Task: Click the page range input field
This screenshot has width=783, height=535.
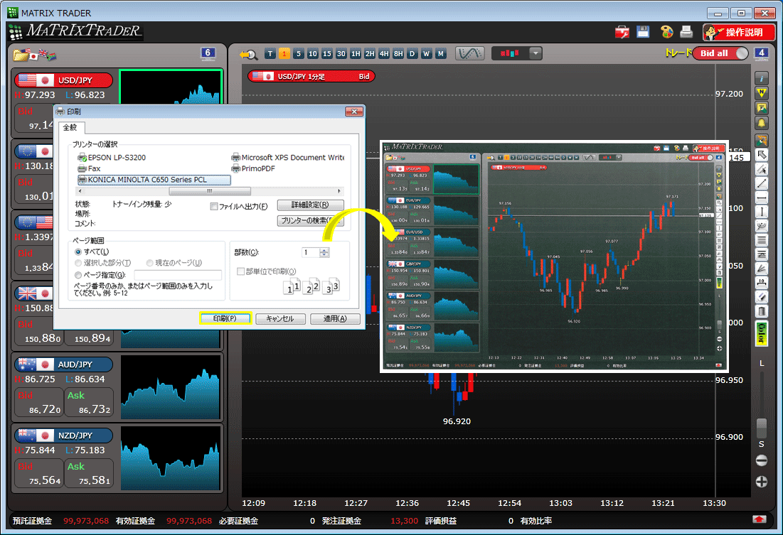Action: pos(178,275)
